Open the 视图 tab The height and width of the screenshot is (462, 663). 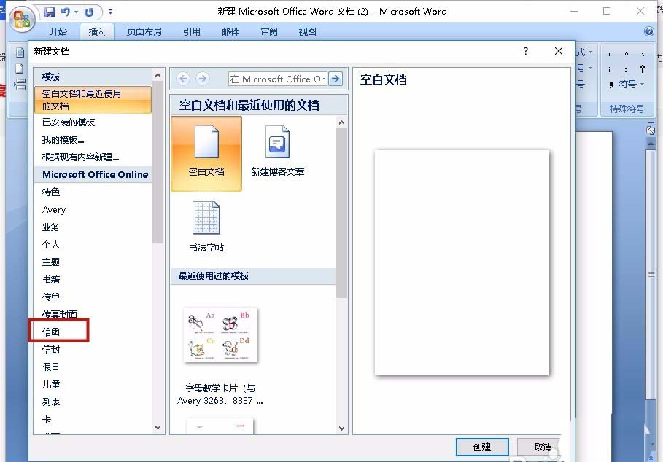tap(307, 31)
